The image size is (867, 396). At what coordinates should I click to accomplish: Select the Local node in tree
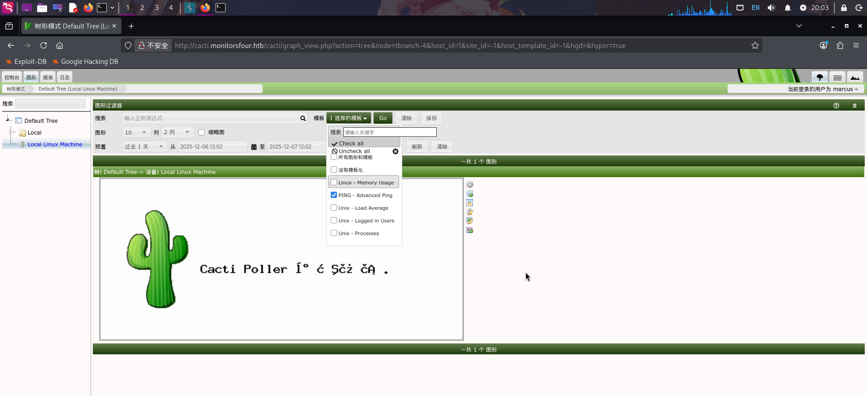coord(34,133)
